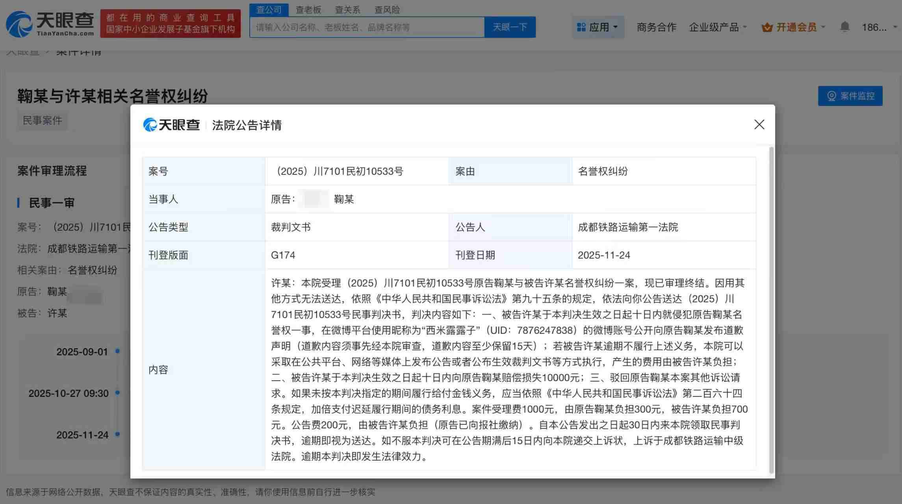
Task: Click the 天眼一下 search button
Action: pyautogui.click(x=510, y=27)
